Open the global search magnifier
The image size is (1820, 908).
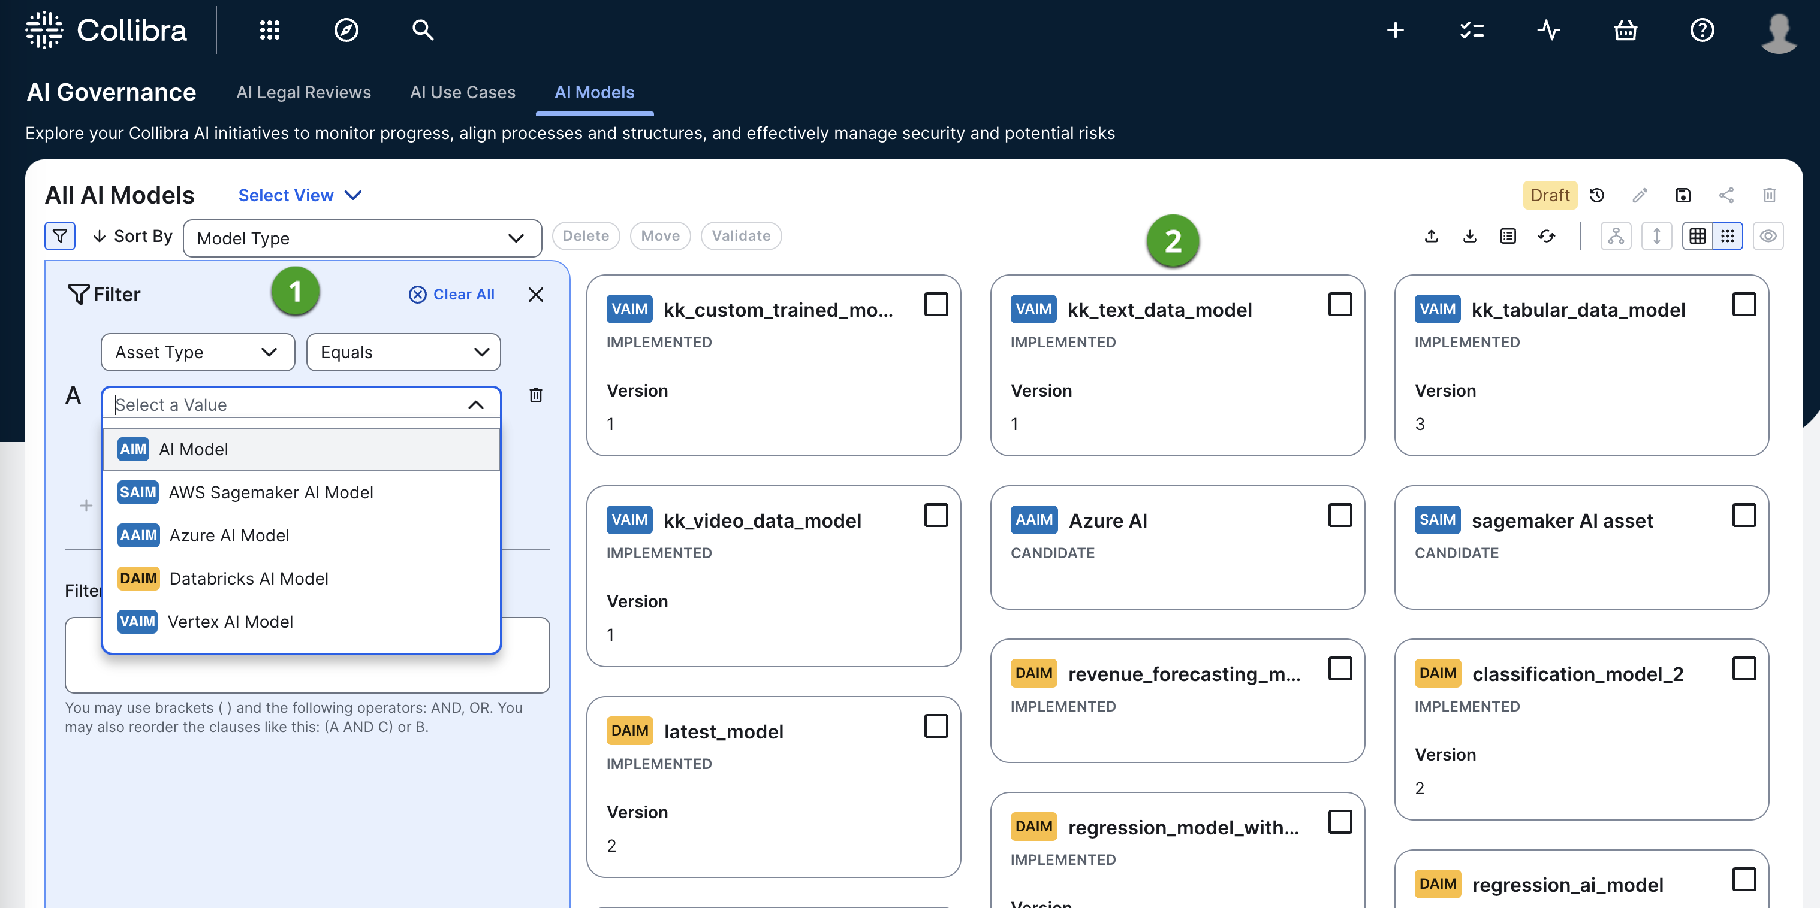pos(423,30)
